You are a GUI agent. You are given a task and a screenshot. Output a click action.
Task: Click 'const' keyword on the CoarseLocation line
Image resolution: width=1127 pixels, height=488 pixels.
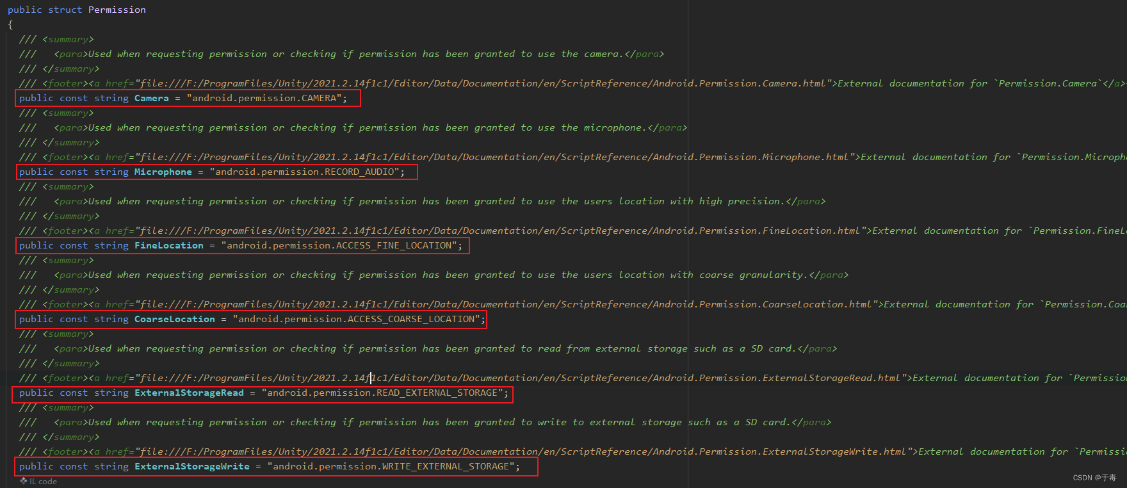pyautogui.click(x=74, y=319)
